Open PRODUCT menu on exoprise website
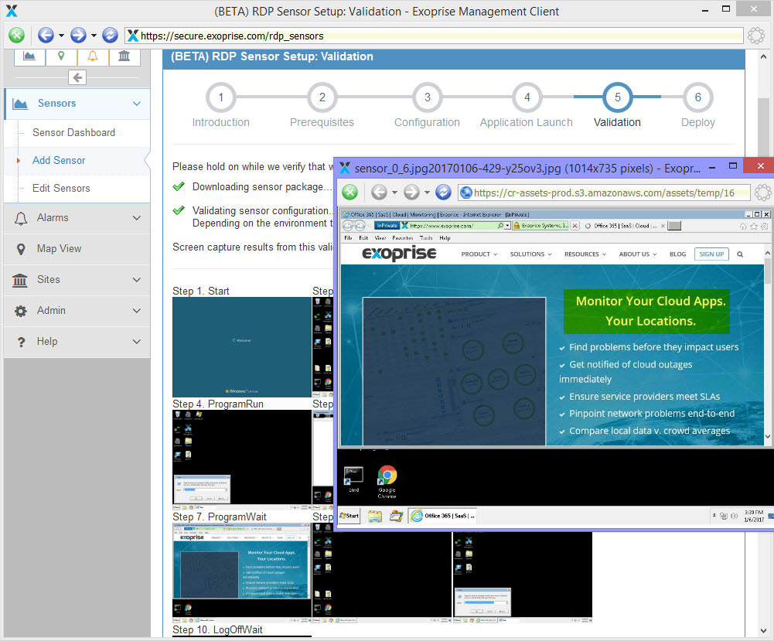This screenshot has width=774, height=641. [479, 254]
